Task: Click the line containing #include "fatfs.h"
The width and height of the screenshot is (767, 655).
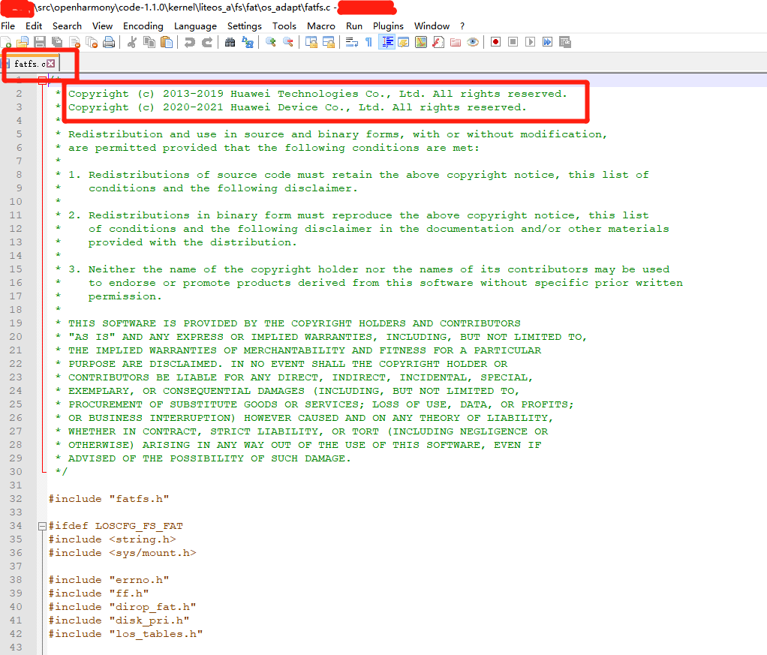Action: pyautogui.click(x=109, y=499)
